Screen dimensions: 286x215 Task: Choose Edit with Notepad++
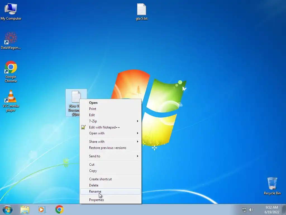[x=111, y=127]
